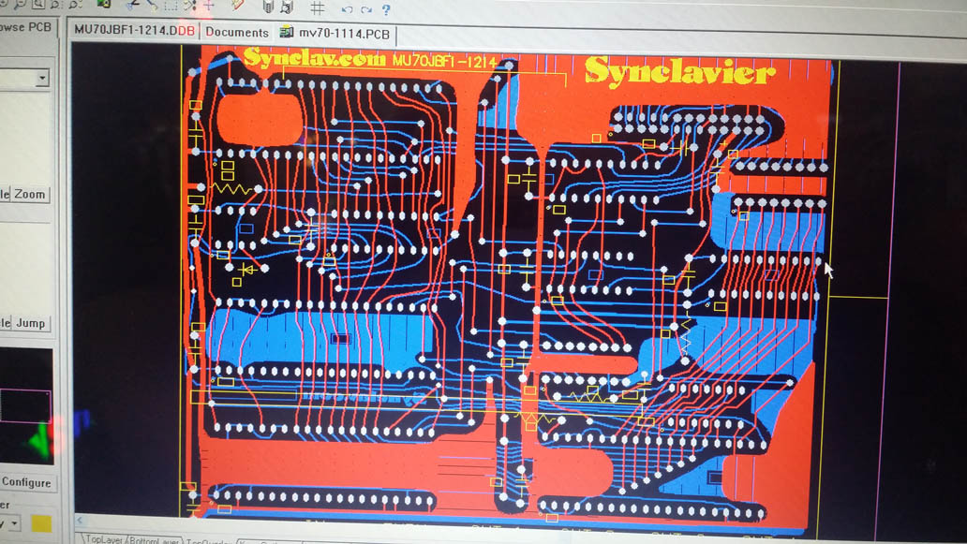Open the Browse PCB panel tab
The image size is (967, 544).
click(25, 27)
